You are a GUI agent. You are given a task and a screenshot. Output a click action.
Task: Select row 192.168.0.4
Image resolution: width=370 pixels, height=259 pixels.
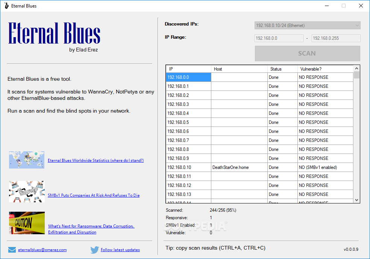point(259,113)
